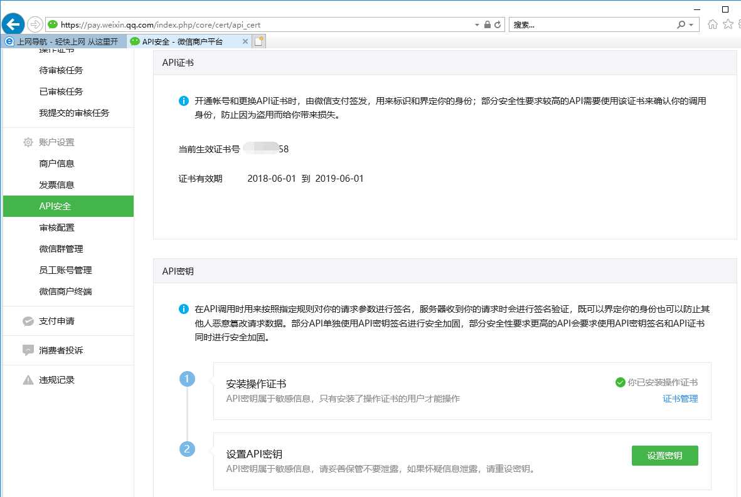
Task: Click the green check icon beside 你已安装操作证书
Action: pos(621,382)
